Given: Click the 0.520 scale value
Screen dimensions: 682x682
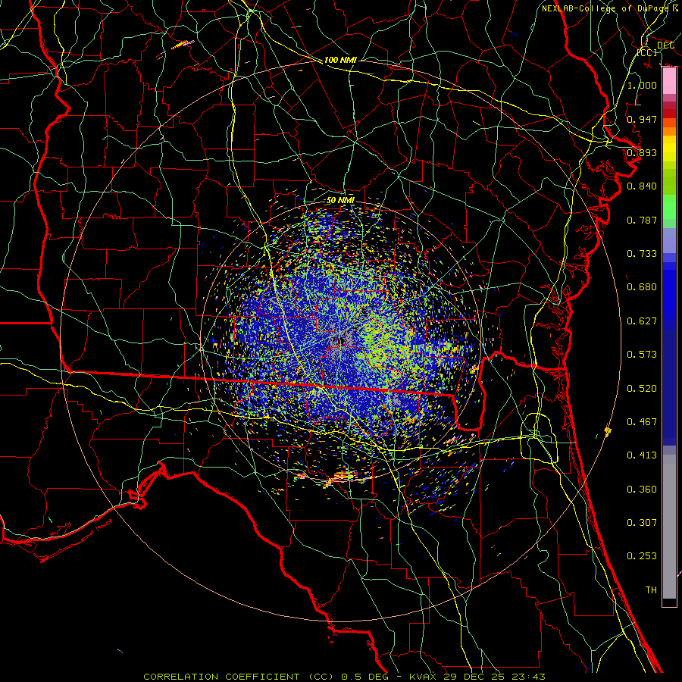Looking at the screenshot, I should [642, 389].
